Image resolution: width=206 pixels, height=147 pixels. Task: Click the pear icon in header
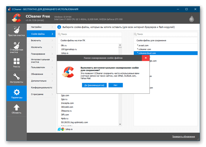pyautogui.click(x=191, y=18)
